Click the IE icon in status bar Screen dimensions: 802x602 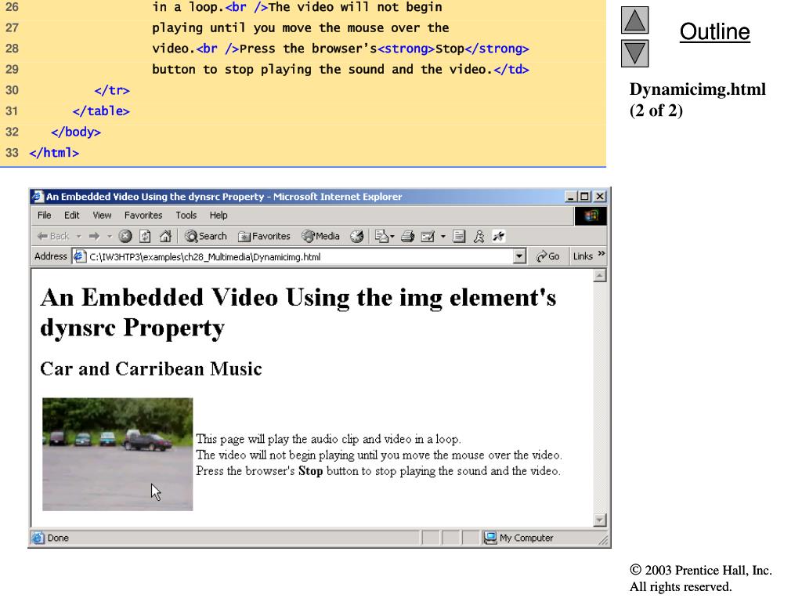38,538
